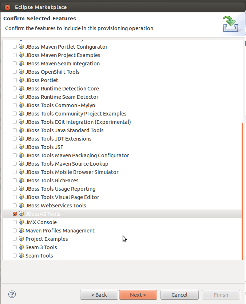The width and height of the screenshot is (246, 304).
Task: Enable JBoss Tools Java Standard Tools checkbox
Action: point(15,130)
